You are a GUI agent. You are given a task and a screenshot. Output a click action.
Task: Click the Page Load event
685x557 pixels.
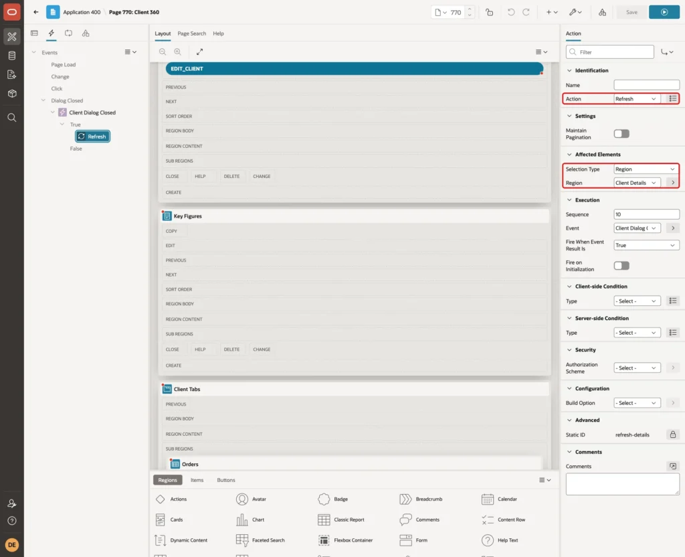point(64,64)
